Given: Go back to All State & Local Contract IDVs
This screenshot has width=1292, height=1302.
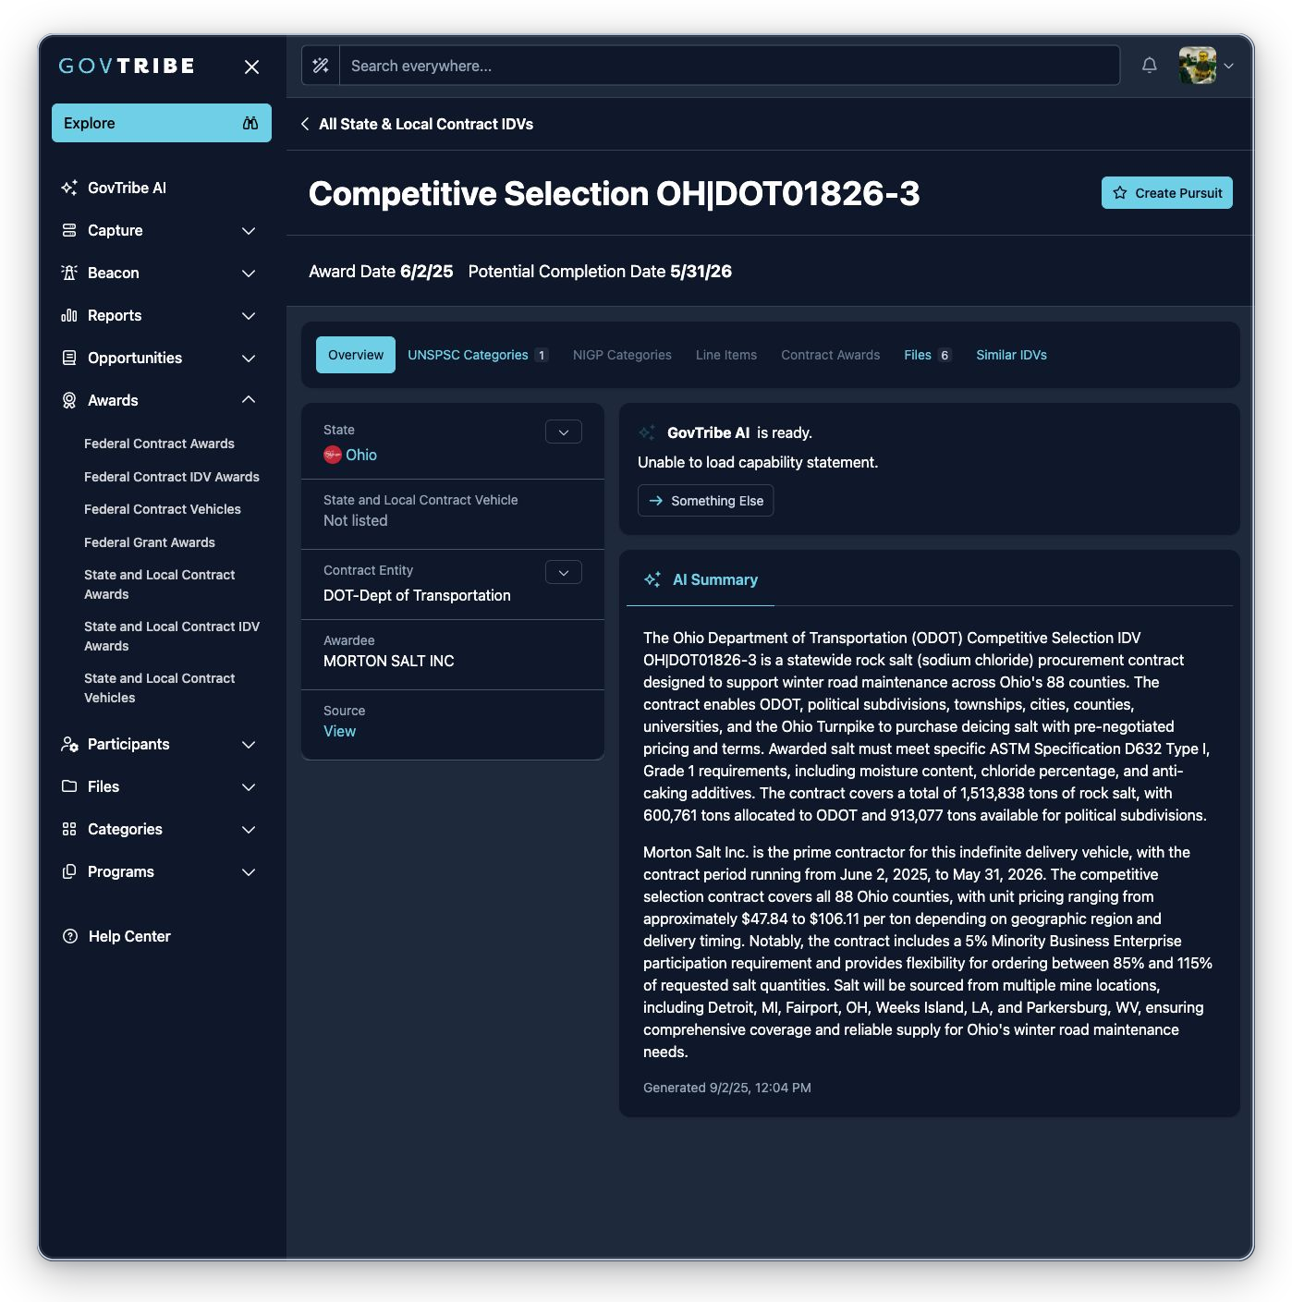Looking at the screenshot, I should 426,124.
